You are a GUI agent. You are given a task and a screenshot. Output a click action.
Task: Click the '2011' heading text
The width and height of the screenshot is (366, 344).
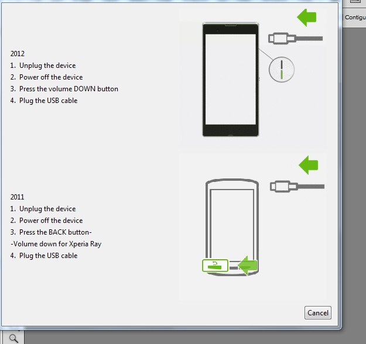coord(17,197)
